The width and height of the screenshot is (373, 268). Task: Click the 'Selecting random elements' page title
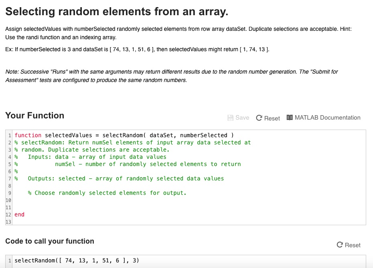point(117,12)
